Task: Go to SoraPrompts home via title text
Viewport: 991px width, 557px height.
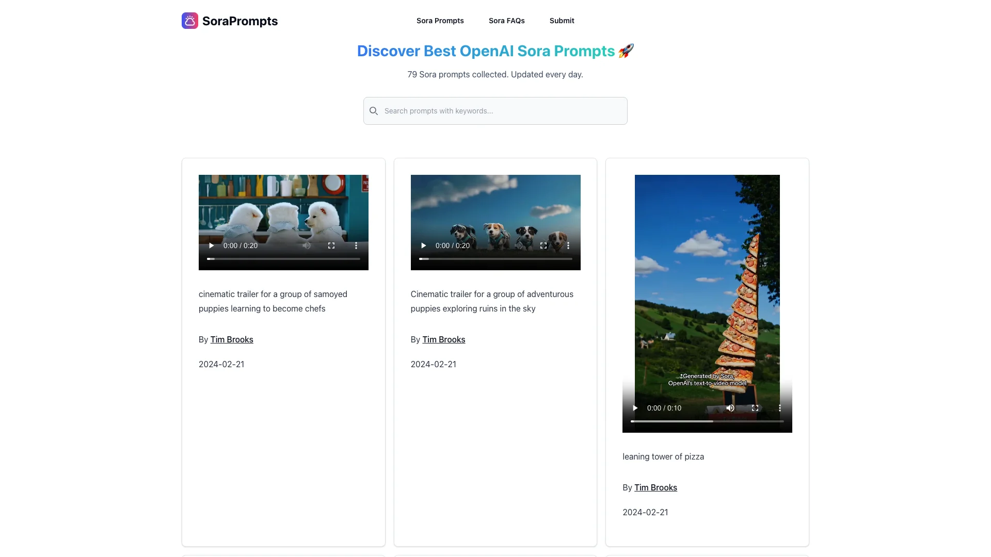Action: click(x=240, y=21)
